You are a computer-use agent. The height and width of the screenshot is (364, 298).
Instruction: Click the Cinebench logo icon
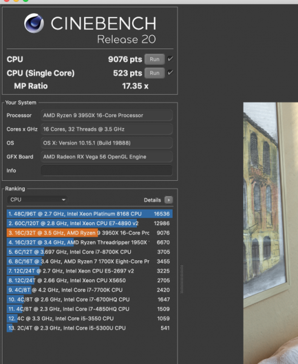pyautogui.click(x=34, y=23)
